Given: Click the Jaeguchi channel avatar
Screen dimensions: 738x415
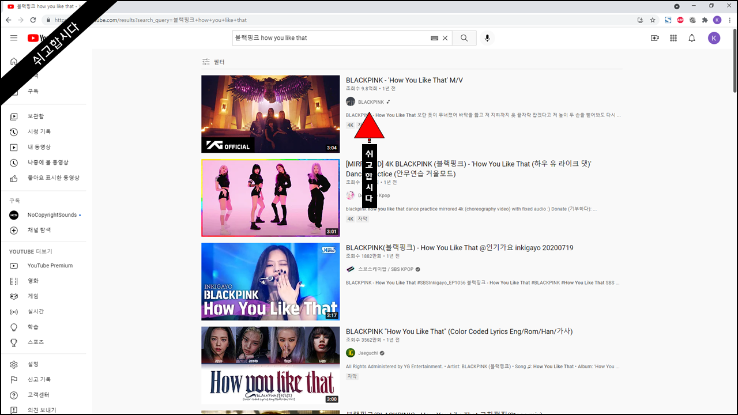Looking at the screenshot, I should coord(351,353).
